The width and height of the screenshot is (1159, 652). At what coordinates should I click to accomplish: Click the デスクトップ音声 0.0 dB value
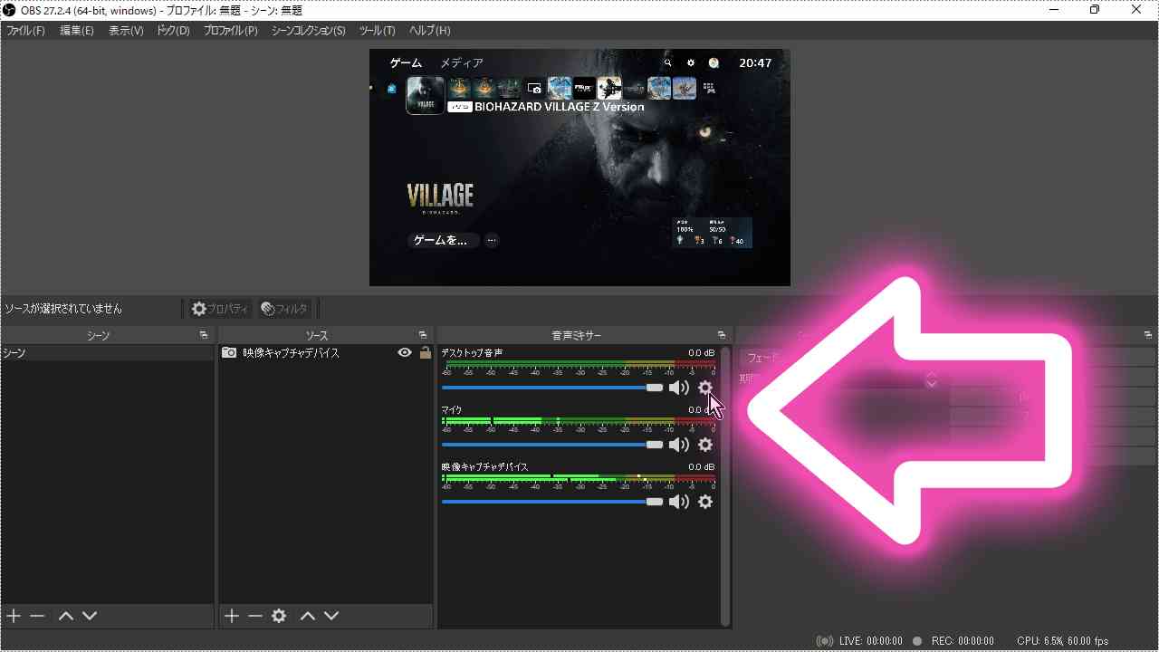701,353
